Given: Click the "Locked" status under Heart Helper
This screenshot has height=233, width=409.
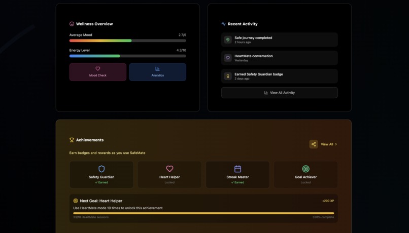Looking at the screenshot, I should [x=169, y=182].
